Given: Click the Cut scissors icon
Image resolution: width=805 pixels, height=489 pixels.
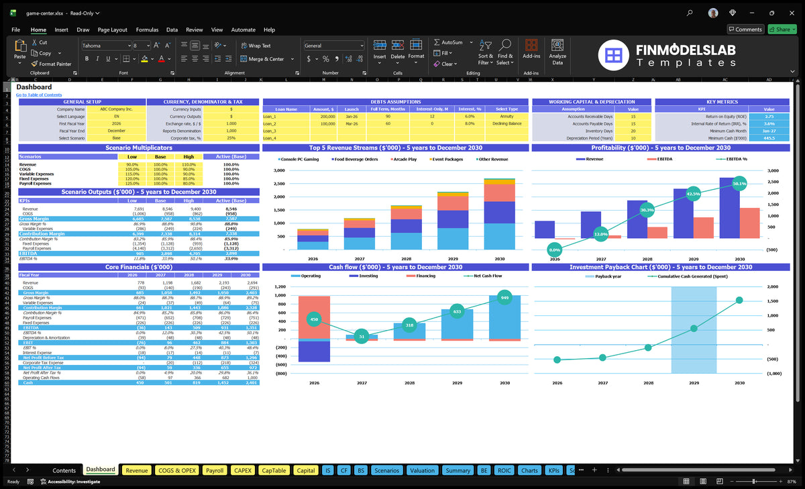Looking at the screenshot, I should pos(34,42).
